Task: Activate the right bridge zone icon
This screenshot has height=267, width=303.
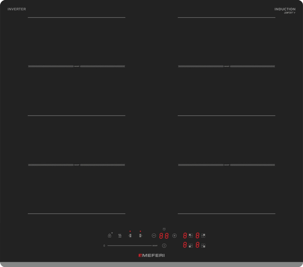Action: tap(141, 236)
